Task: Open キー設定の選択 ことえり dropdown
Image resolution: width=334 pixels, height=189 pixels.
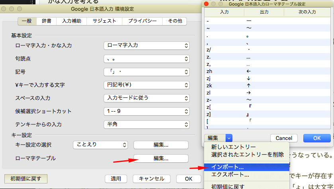Action: (100, 145)
